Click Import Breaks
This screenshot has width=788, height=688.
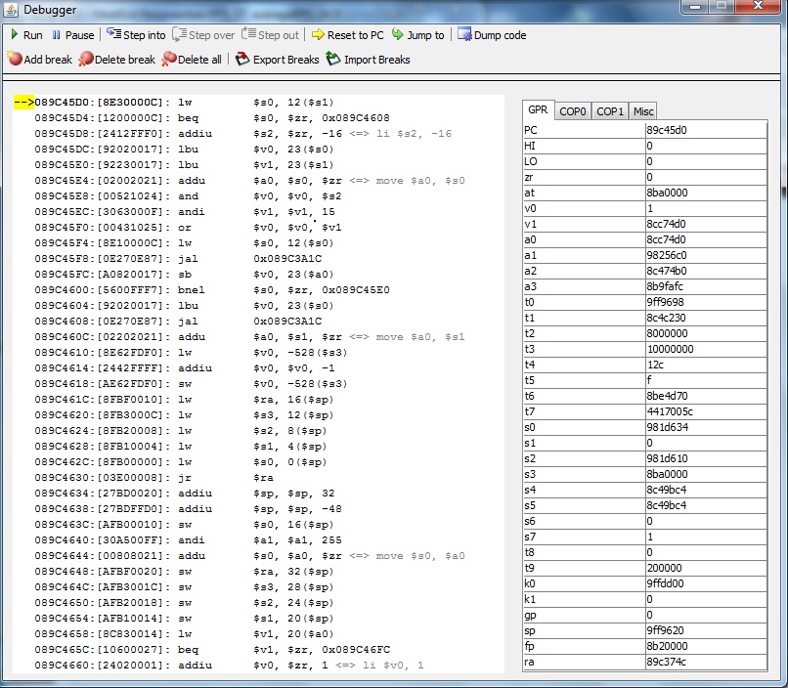click(x=369, y=60)
